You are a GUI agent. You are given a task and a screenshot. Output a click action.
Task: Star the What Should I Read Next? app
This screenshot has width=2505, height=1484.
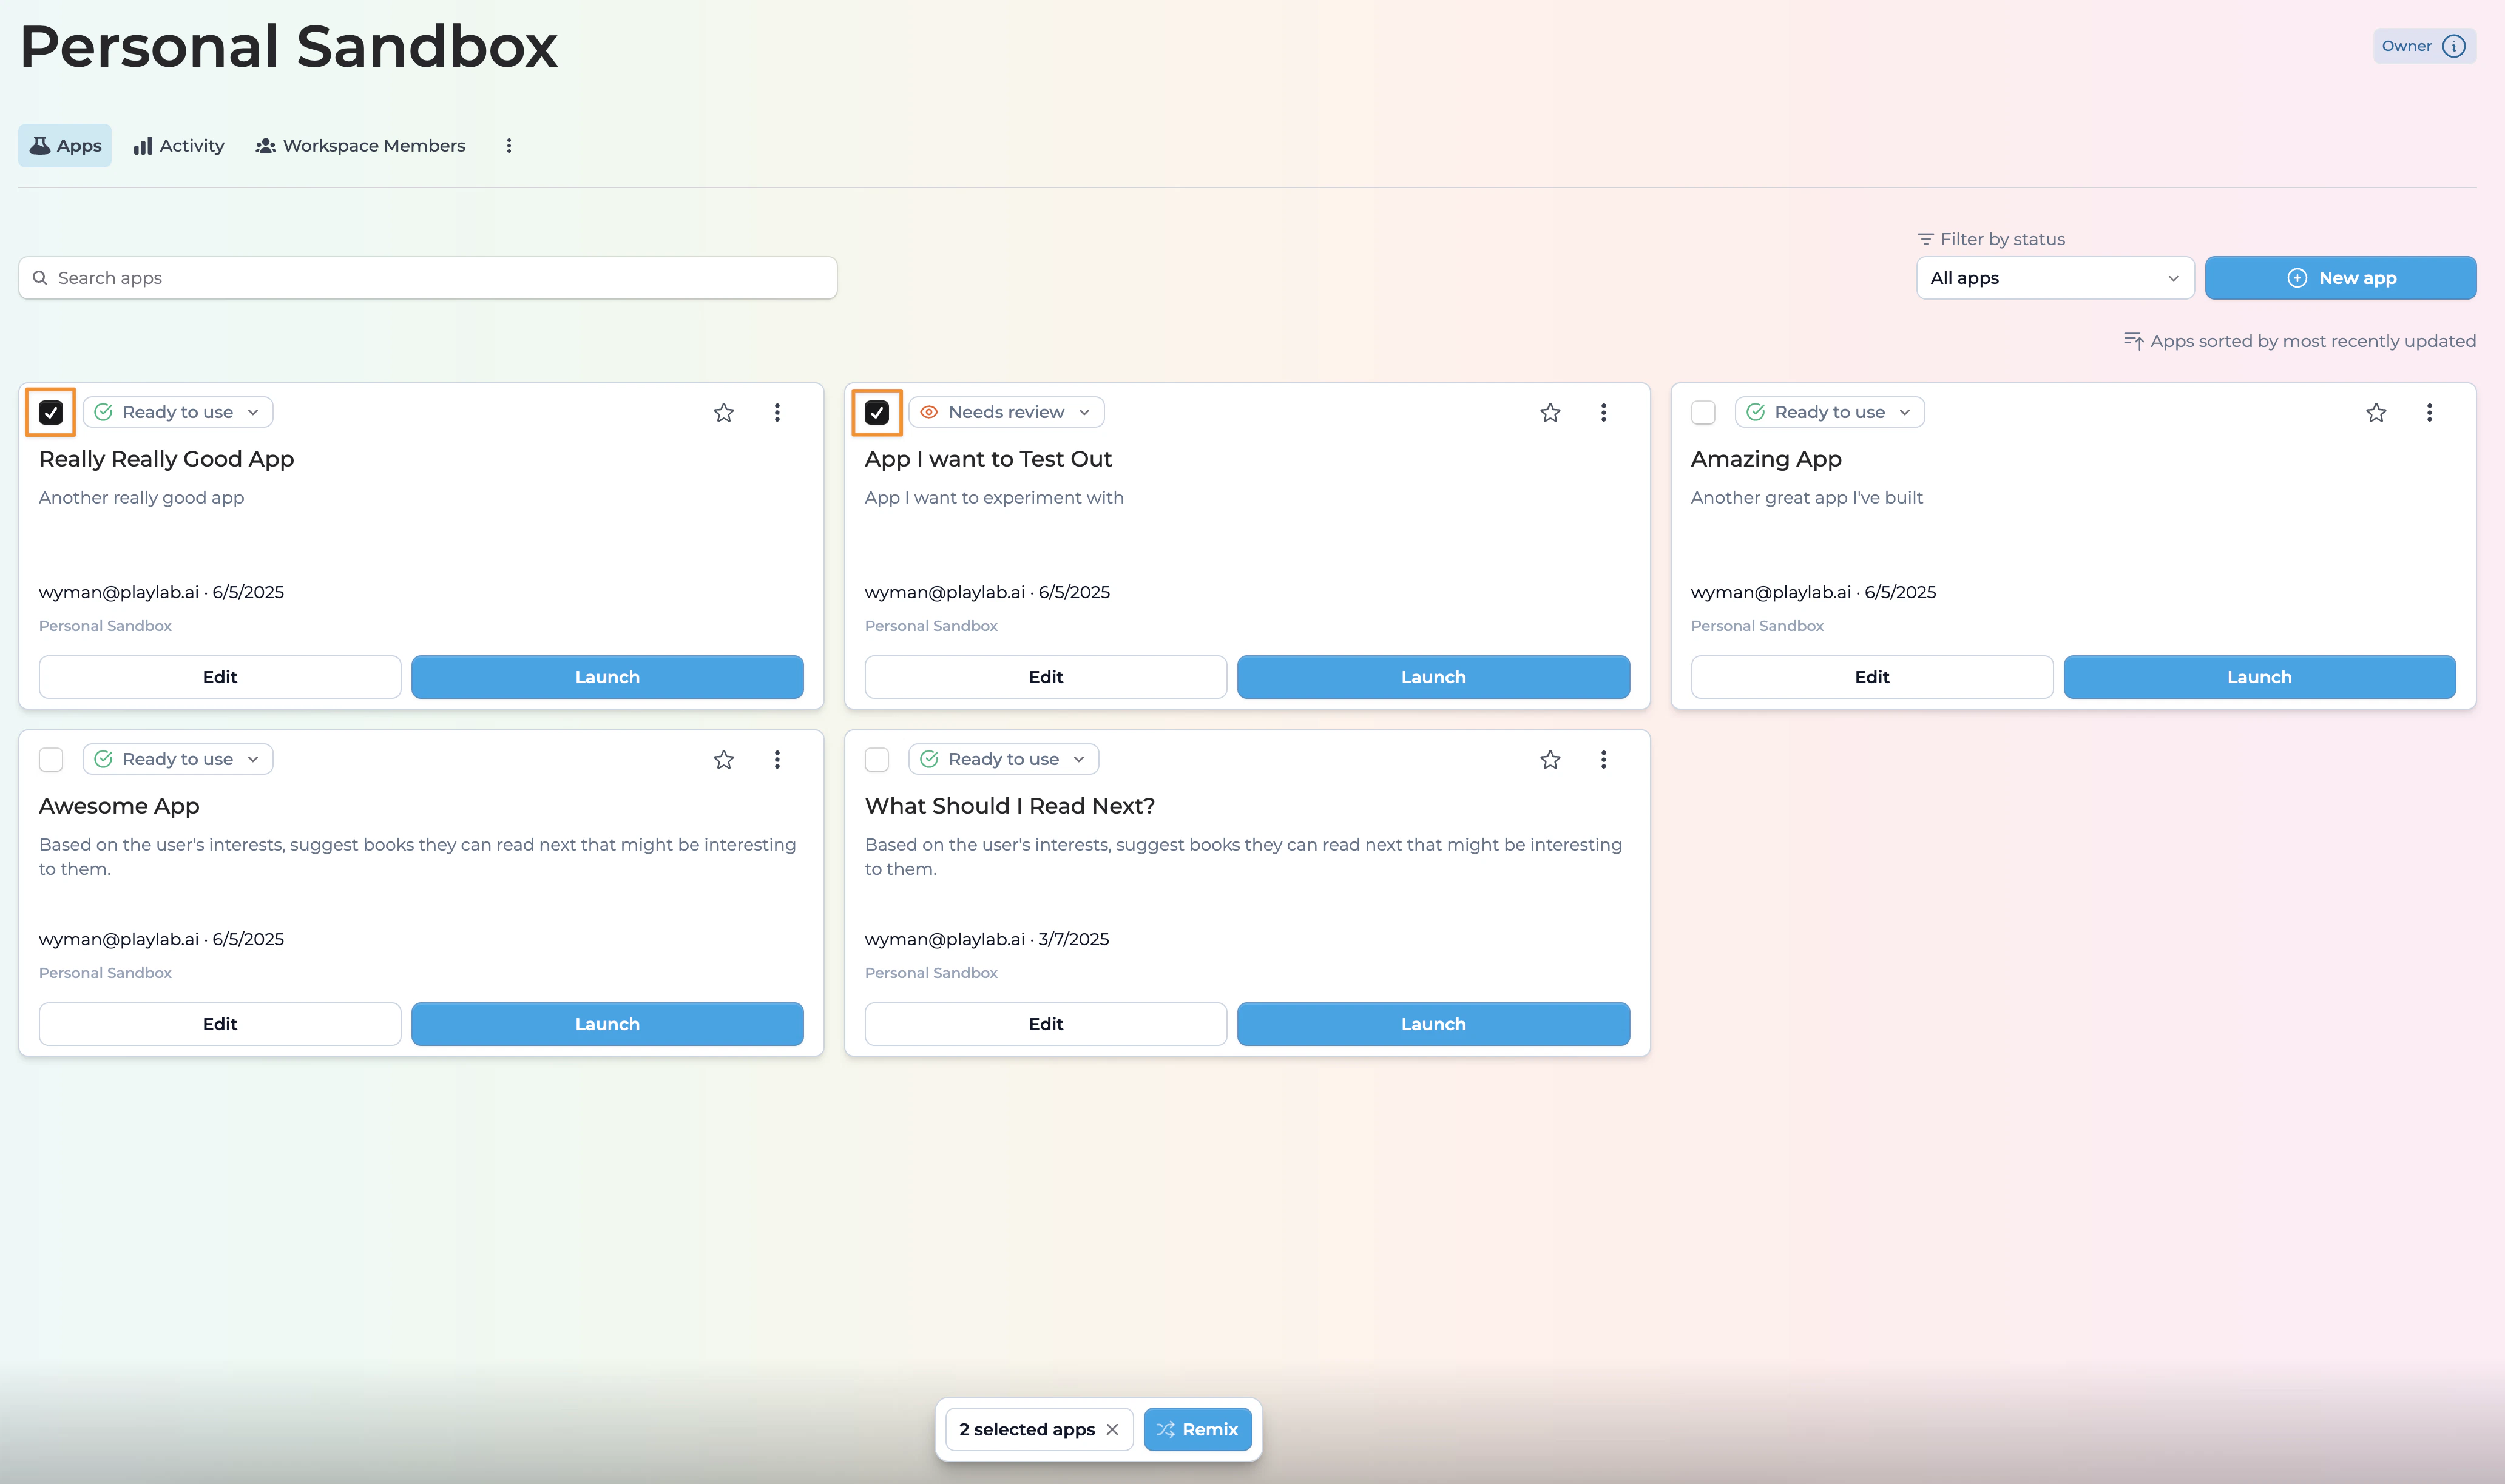[1549, 759]
